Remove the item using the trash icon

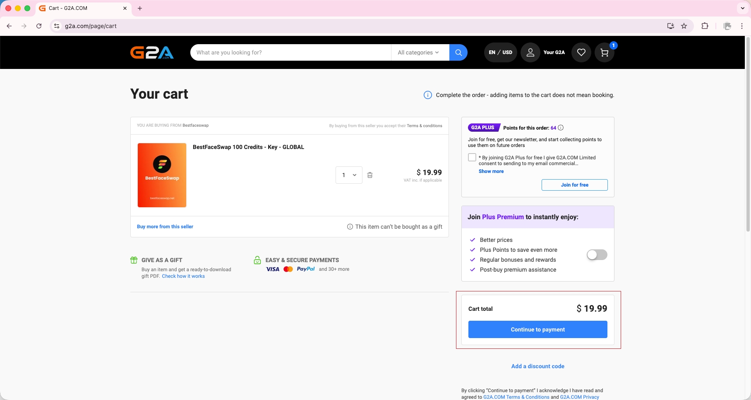click(x=370, y=175)
